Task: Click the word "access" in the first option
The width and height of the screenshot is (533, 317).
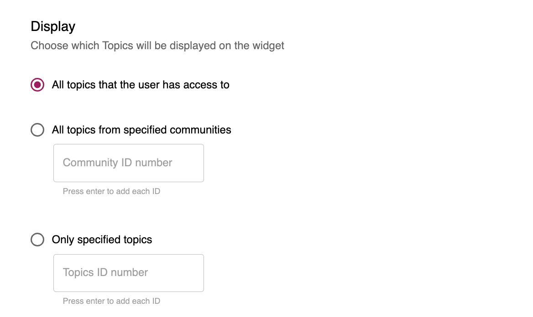Action: coord(200,85)
